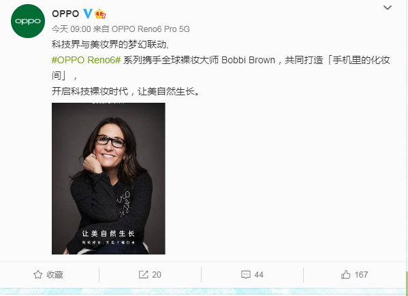Click the blue V verification badge
The image size is (408, 296).
88,14
